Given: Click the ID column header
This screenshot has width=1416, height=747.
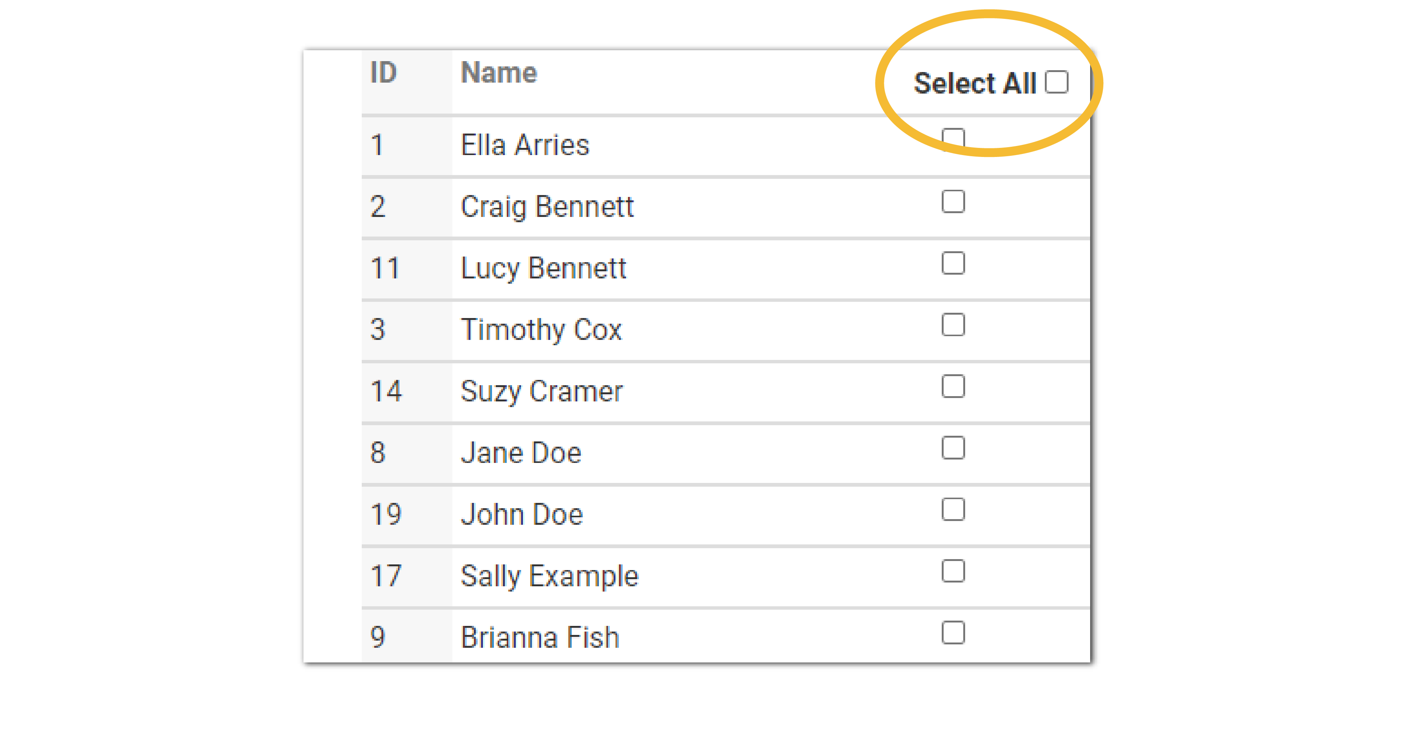Looking at the screenshot, I should [x=383, y=72].
